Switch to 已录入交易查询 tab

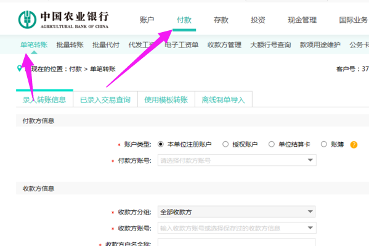coord(105,100)
